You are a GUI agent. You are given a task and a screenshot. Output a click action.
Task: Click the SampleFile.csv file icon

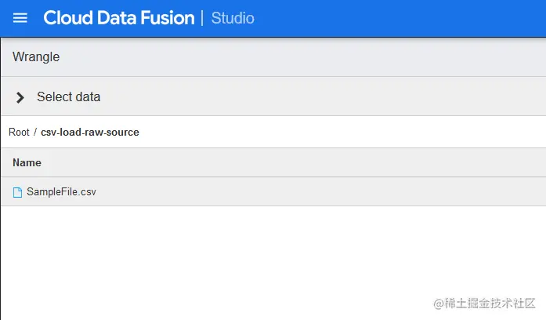pyautogui.click(x=18, y=192)
